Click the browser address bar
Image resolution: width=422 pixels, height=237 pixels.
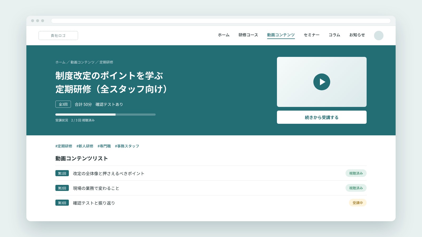[221, 21]
